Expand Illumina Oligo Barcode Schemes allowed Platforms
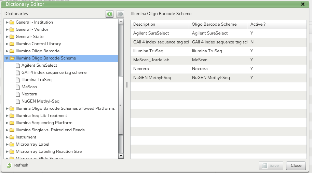312x173 pixels. point(7,108)
